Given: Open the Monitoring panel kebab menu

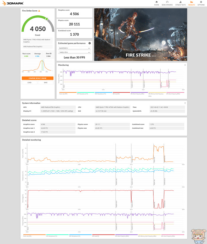Looking at the screenshot, I should point(185,65).
